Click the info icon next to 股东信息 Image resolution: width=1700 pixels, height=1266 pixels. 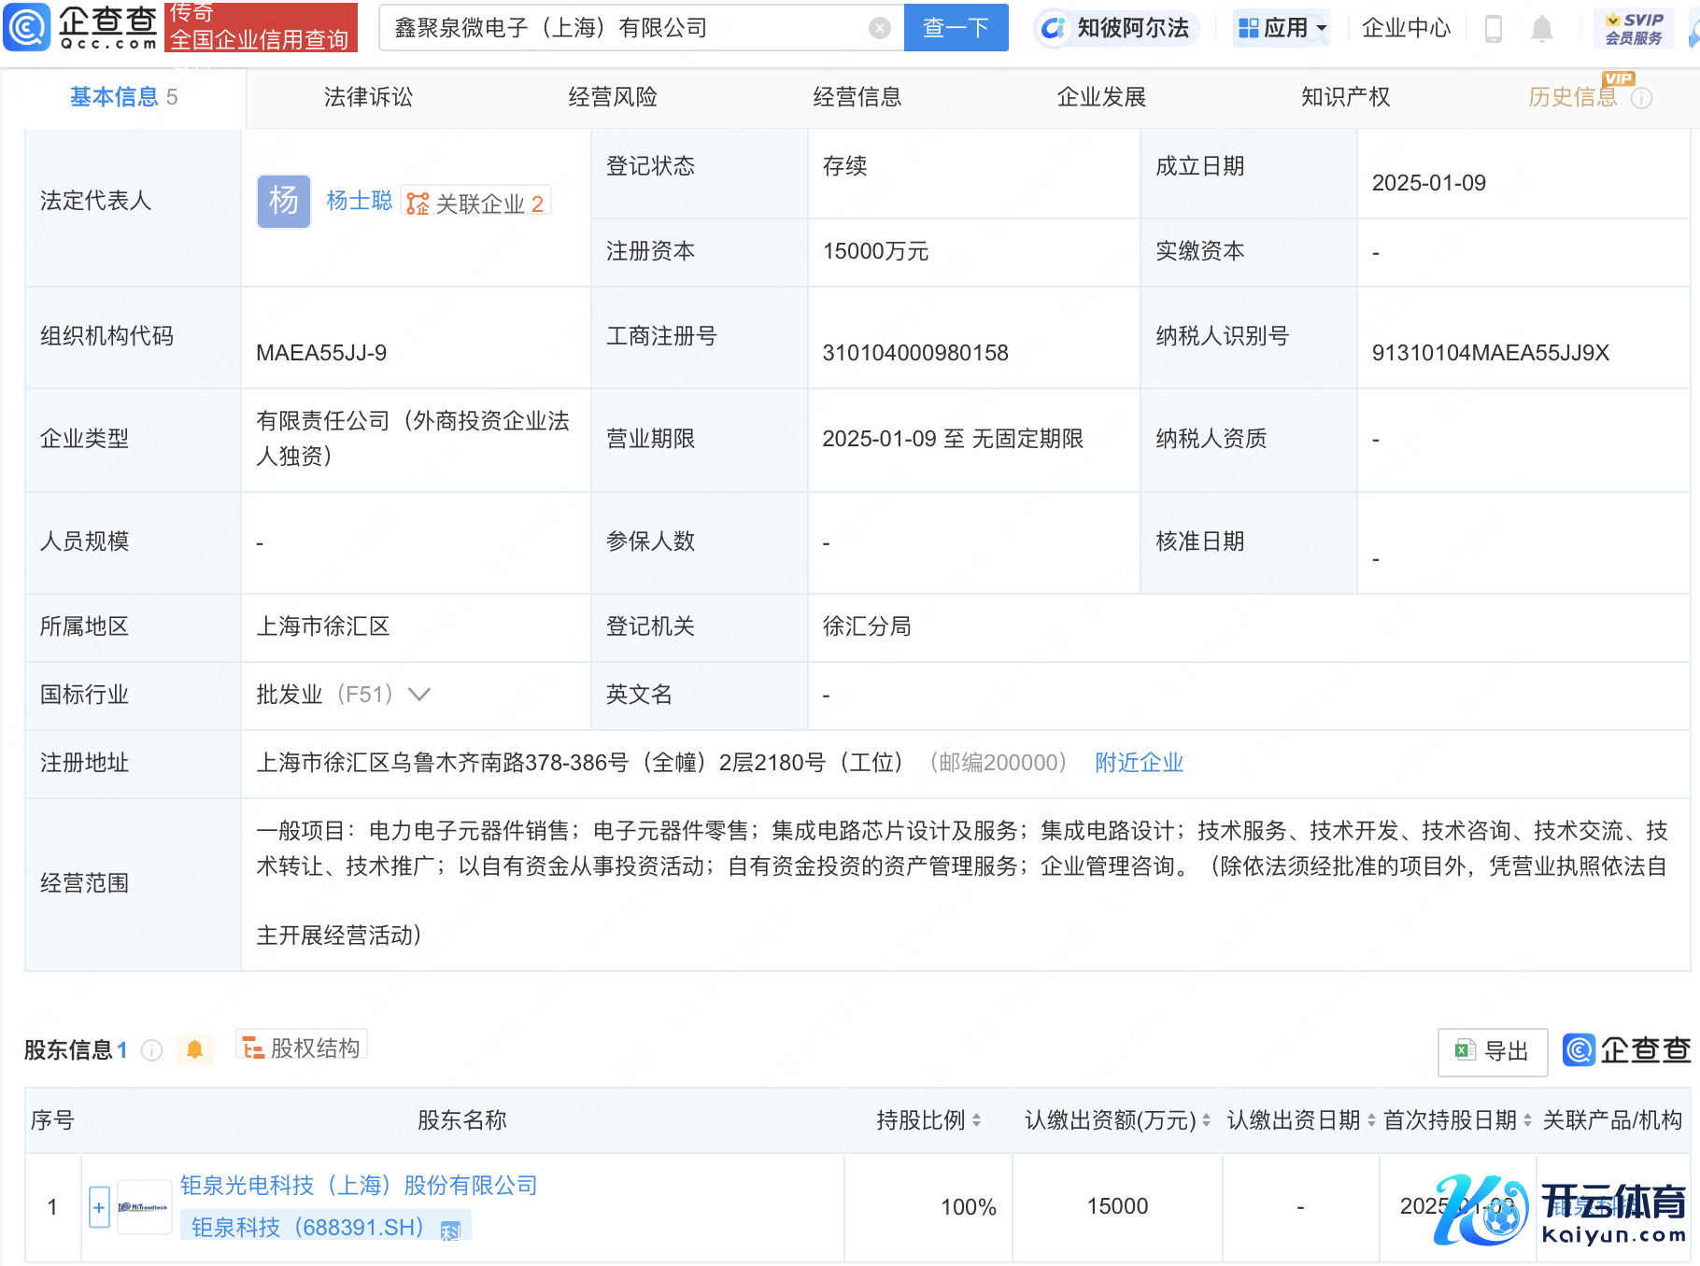151,1050
